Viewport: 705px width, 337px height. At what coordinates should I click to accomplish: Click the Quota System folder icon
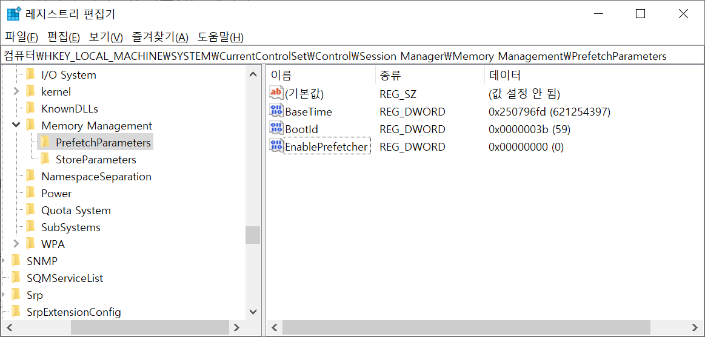pyautogui.click(x=30, y=211)
